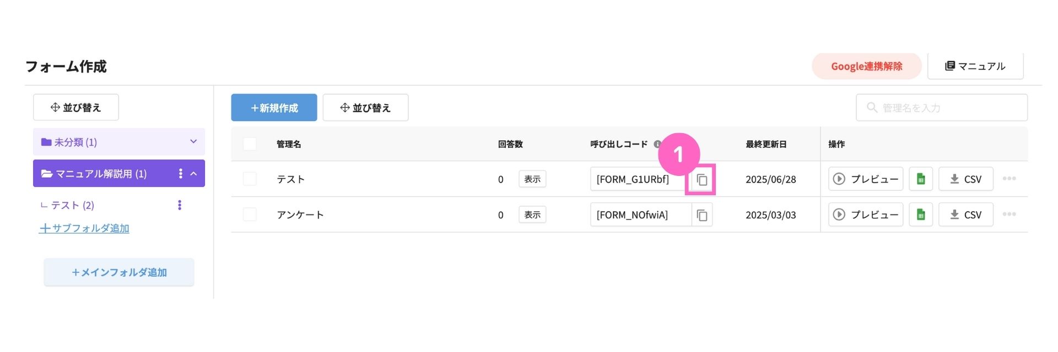1058x352 pixels.
Task: Expand the 未分類 folder chevron
Action: point(193,142)
